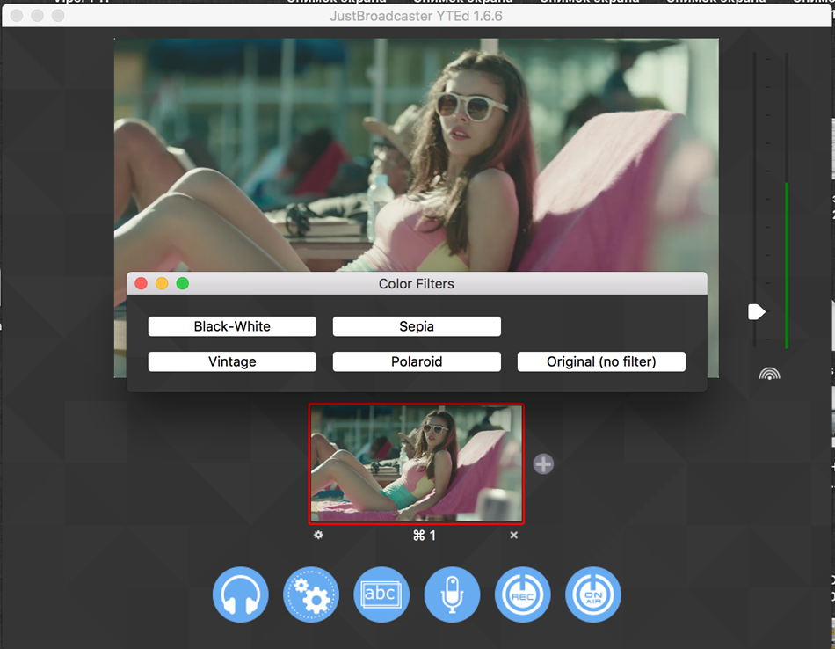The height and width of the screenshot is (649, 835).
Task: Select the Polaroid filter
Action: click(x=417, y=361)
